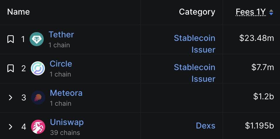This screenshot has width=280, height=139.
Task: Expand the Meteora row chevron
Action: (11, 98)
